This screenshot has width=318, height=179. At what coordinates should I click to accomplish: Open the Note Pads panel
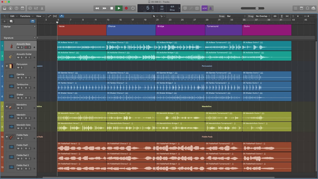coord(302,8)
